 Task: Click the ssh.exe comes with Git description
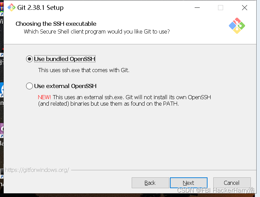click(x=84, y=70)
